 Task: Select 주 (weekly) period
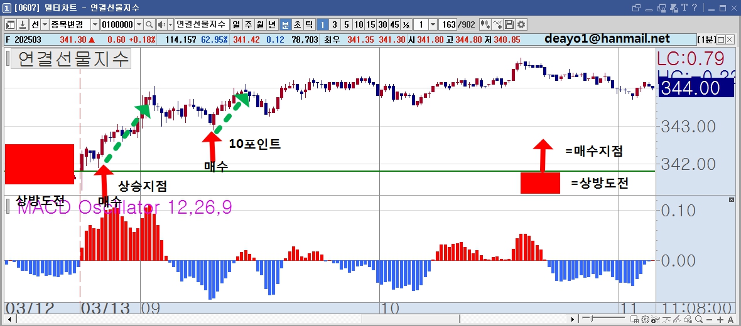(x=248, y=24)
